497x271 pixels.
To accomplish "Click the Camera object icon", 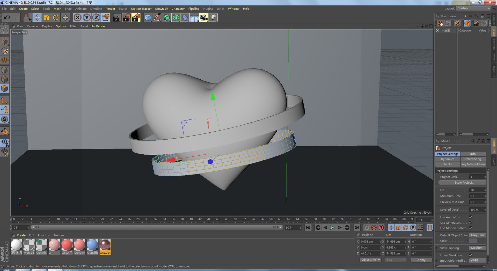I will click(203, 18).
